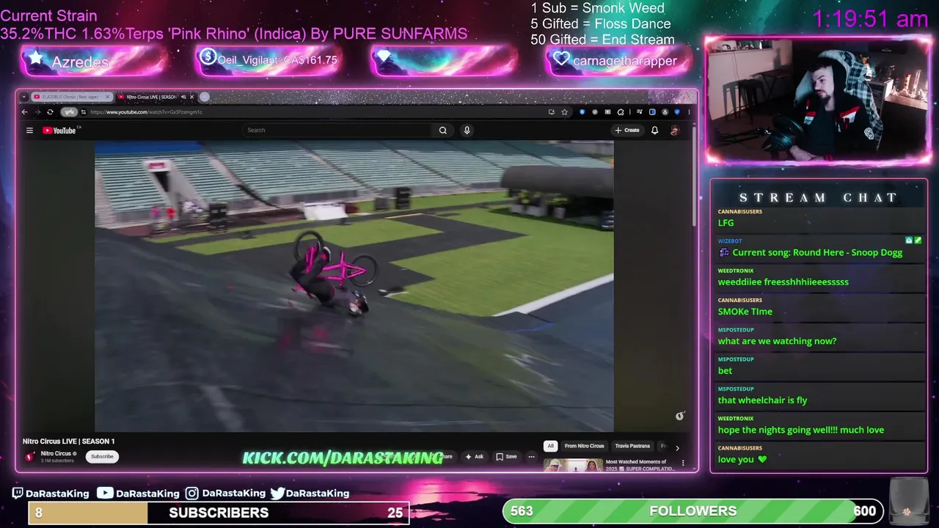Open the cast icon in the address bar
The width and height of the screenshot is (939, 528).
[x=551, y=112]
